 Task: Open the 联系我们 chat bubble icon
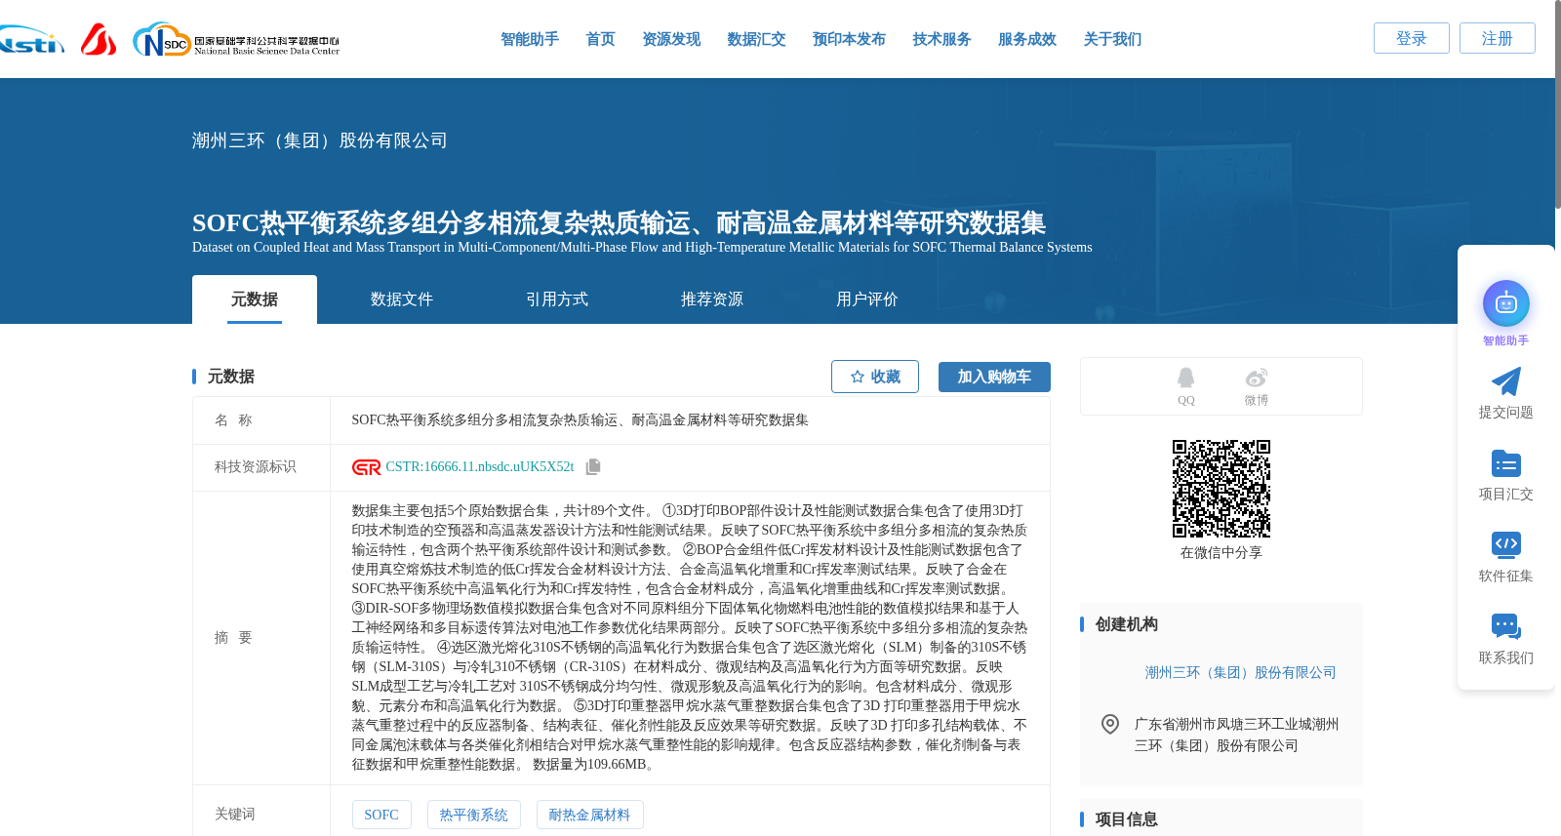[x=1505, y=626]
